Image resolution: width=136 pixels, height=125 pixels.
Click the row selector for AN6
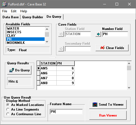tap(38, 73)
